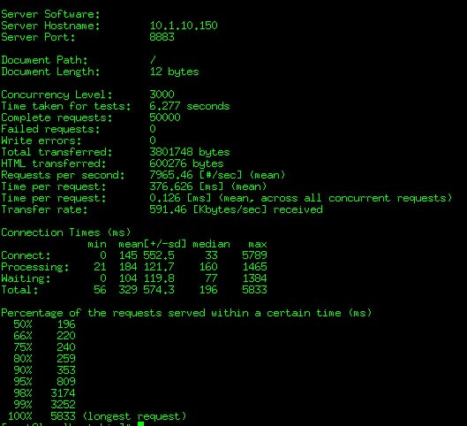Click the Processing row median value 160
This screenshot has width=467, height=426.
(x=208, y=267)
